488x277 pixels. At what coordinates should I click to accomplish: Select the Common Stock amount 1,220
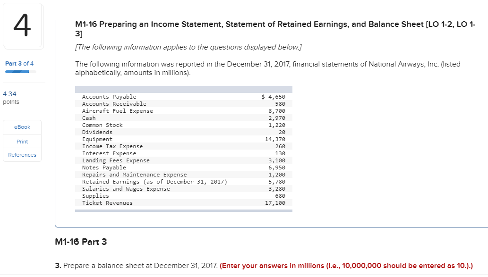coord(279,125)
